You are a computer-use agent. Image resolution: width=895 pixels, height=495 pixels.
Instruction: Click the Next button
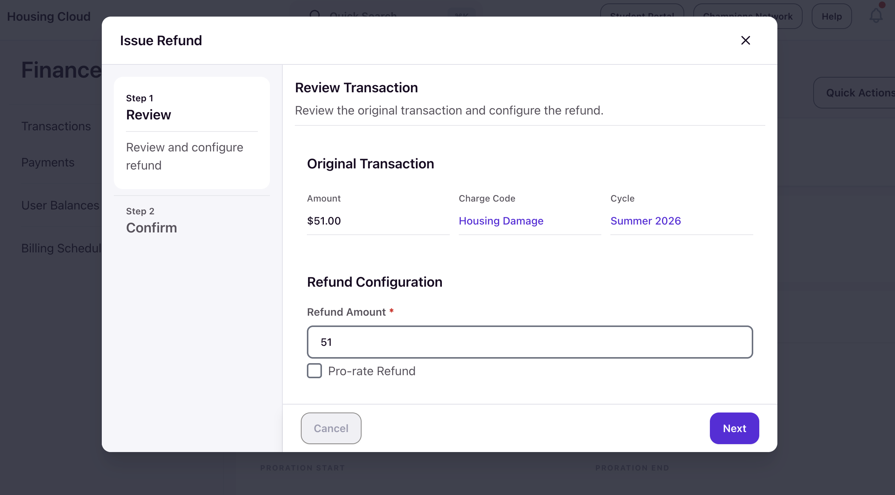pyautogui.click(x=734, y=428)
